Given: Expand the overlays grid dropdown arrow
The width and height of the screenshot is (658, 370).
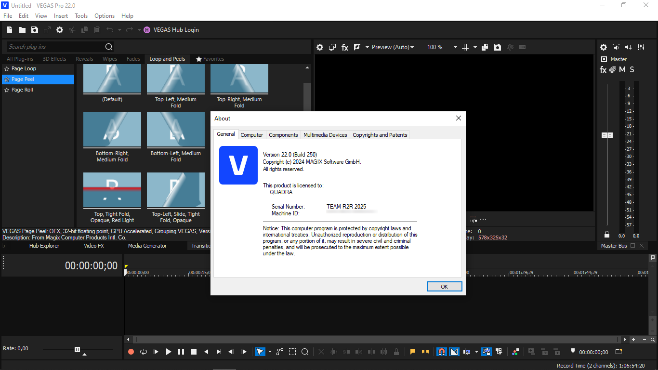Looking at the screenshot, I should tap(475, 47).
